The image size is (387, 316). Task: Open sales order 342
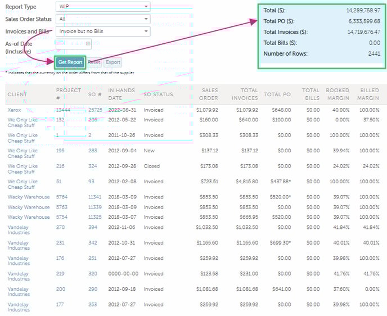(93, 243)
